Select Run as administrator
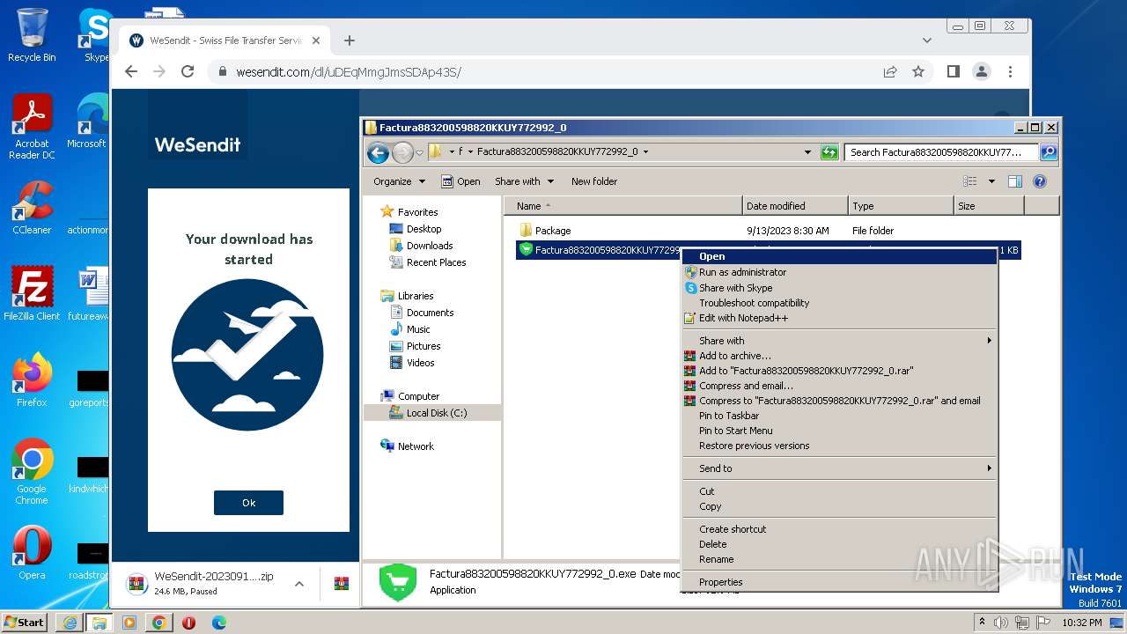 click(x=839, y=272)
